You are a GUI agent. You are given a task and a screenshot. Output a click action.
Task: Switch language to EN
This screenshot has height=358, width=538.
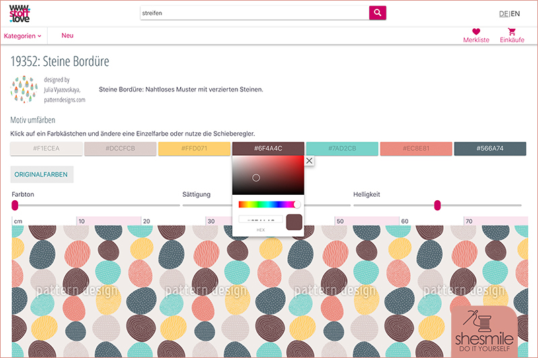click(515, 13)
